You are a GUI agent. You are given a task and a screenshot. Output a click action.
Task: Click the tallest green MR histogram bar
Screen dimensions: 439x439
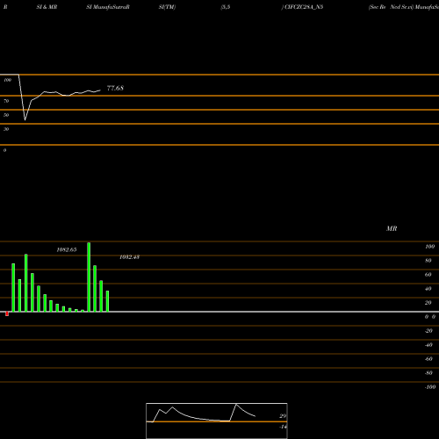click(x=89, y=277)
